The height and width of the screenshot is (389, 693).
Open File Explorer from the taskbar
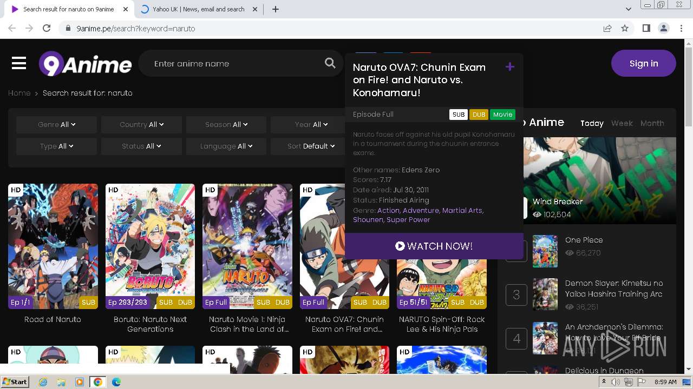61,382
